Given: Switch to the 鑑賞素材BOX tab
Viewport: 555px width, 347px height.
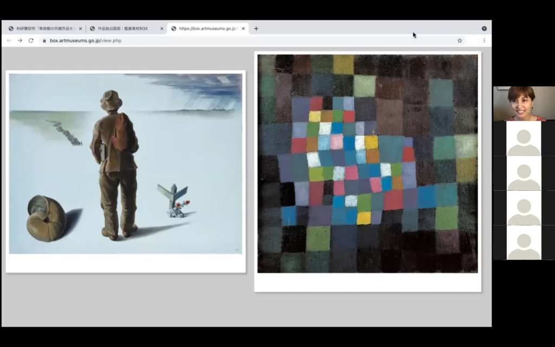Looking at the screenshot, I should (x=126, y=28).
